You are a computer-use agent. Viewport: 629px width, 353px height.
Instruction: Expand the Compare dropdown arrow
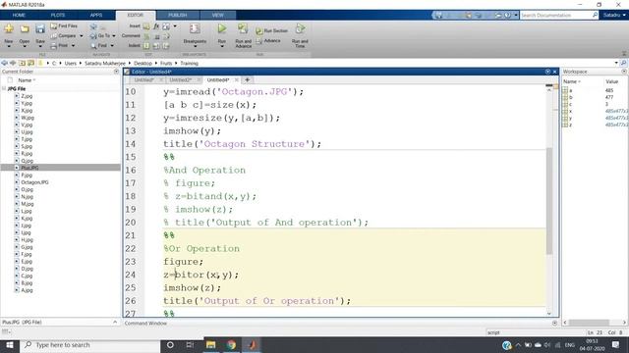tap(82, 36)
